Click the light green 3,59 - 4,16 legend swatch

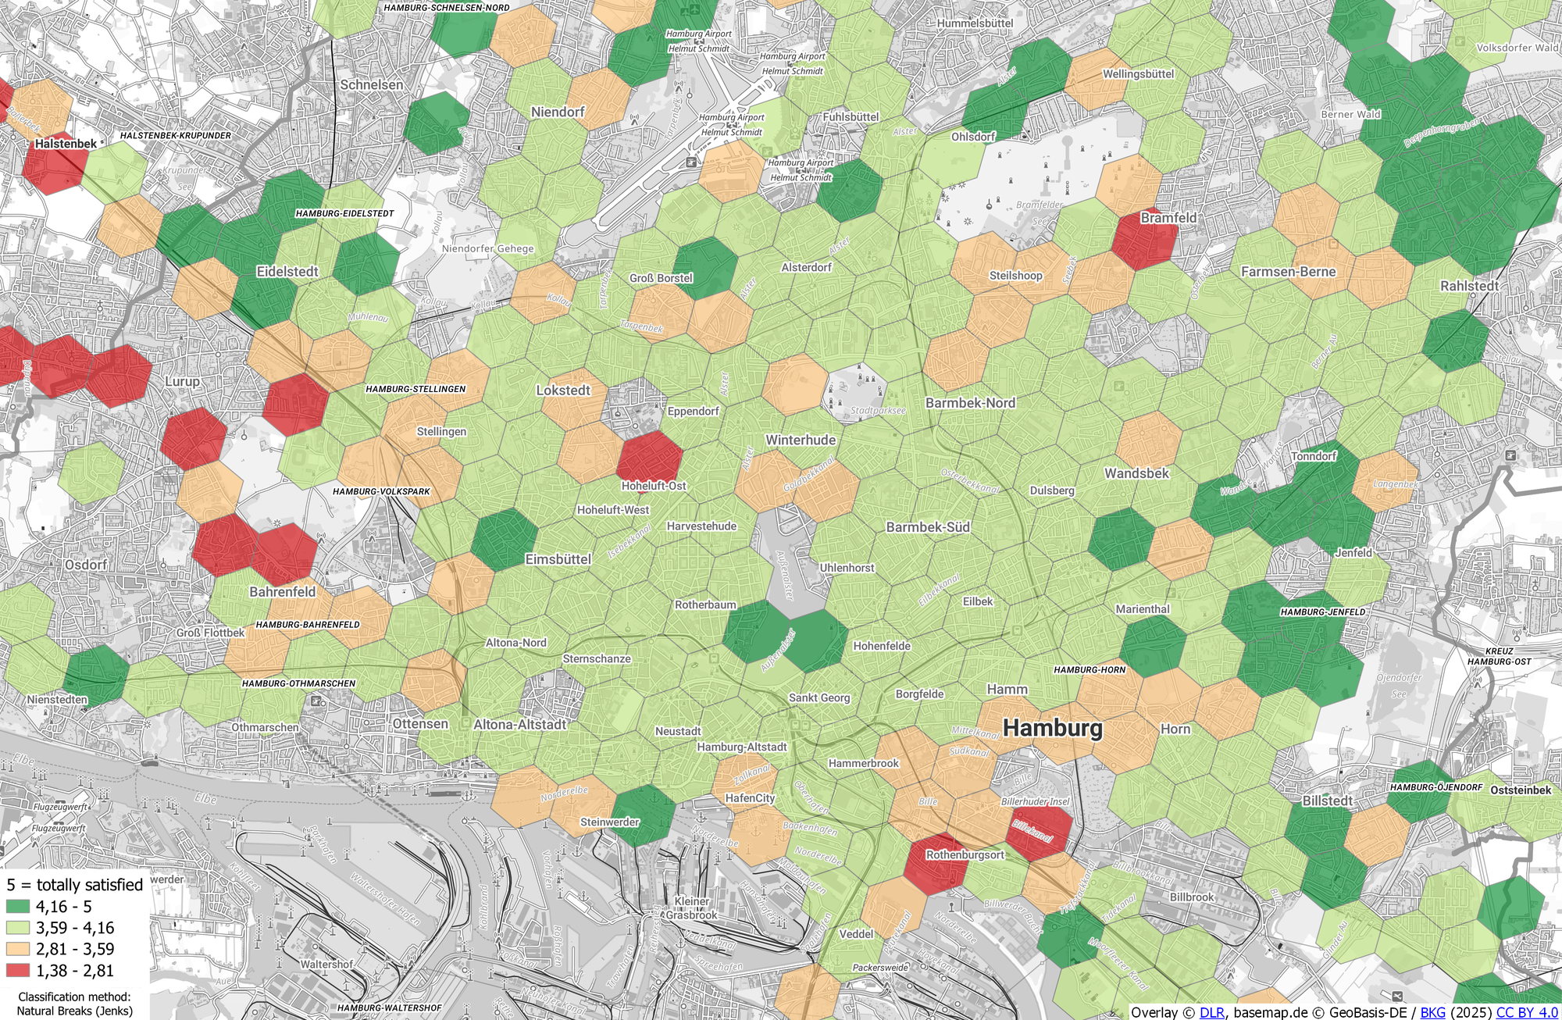tap(18, 928)
